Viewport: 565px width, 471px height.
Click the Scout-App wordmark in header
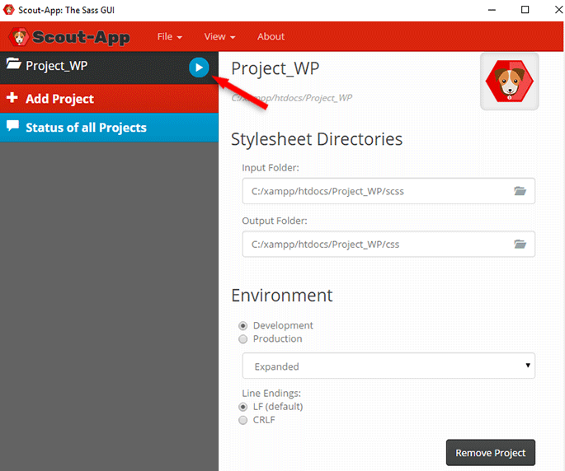click(x=81, y=37)
